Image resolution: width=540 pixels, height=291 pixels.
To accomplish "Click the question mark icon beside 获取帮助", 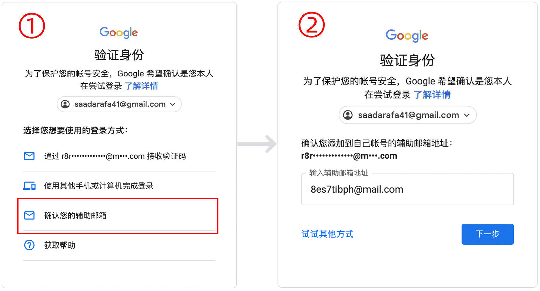I will click(x=29, y=245).
